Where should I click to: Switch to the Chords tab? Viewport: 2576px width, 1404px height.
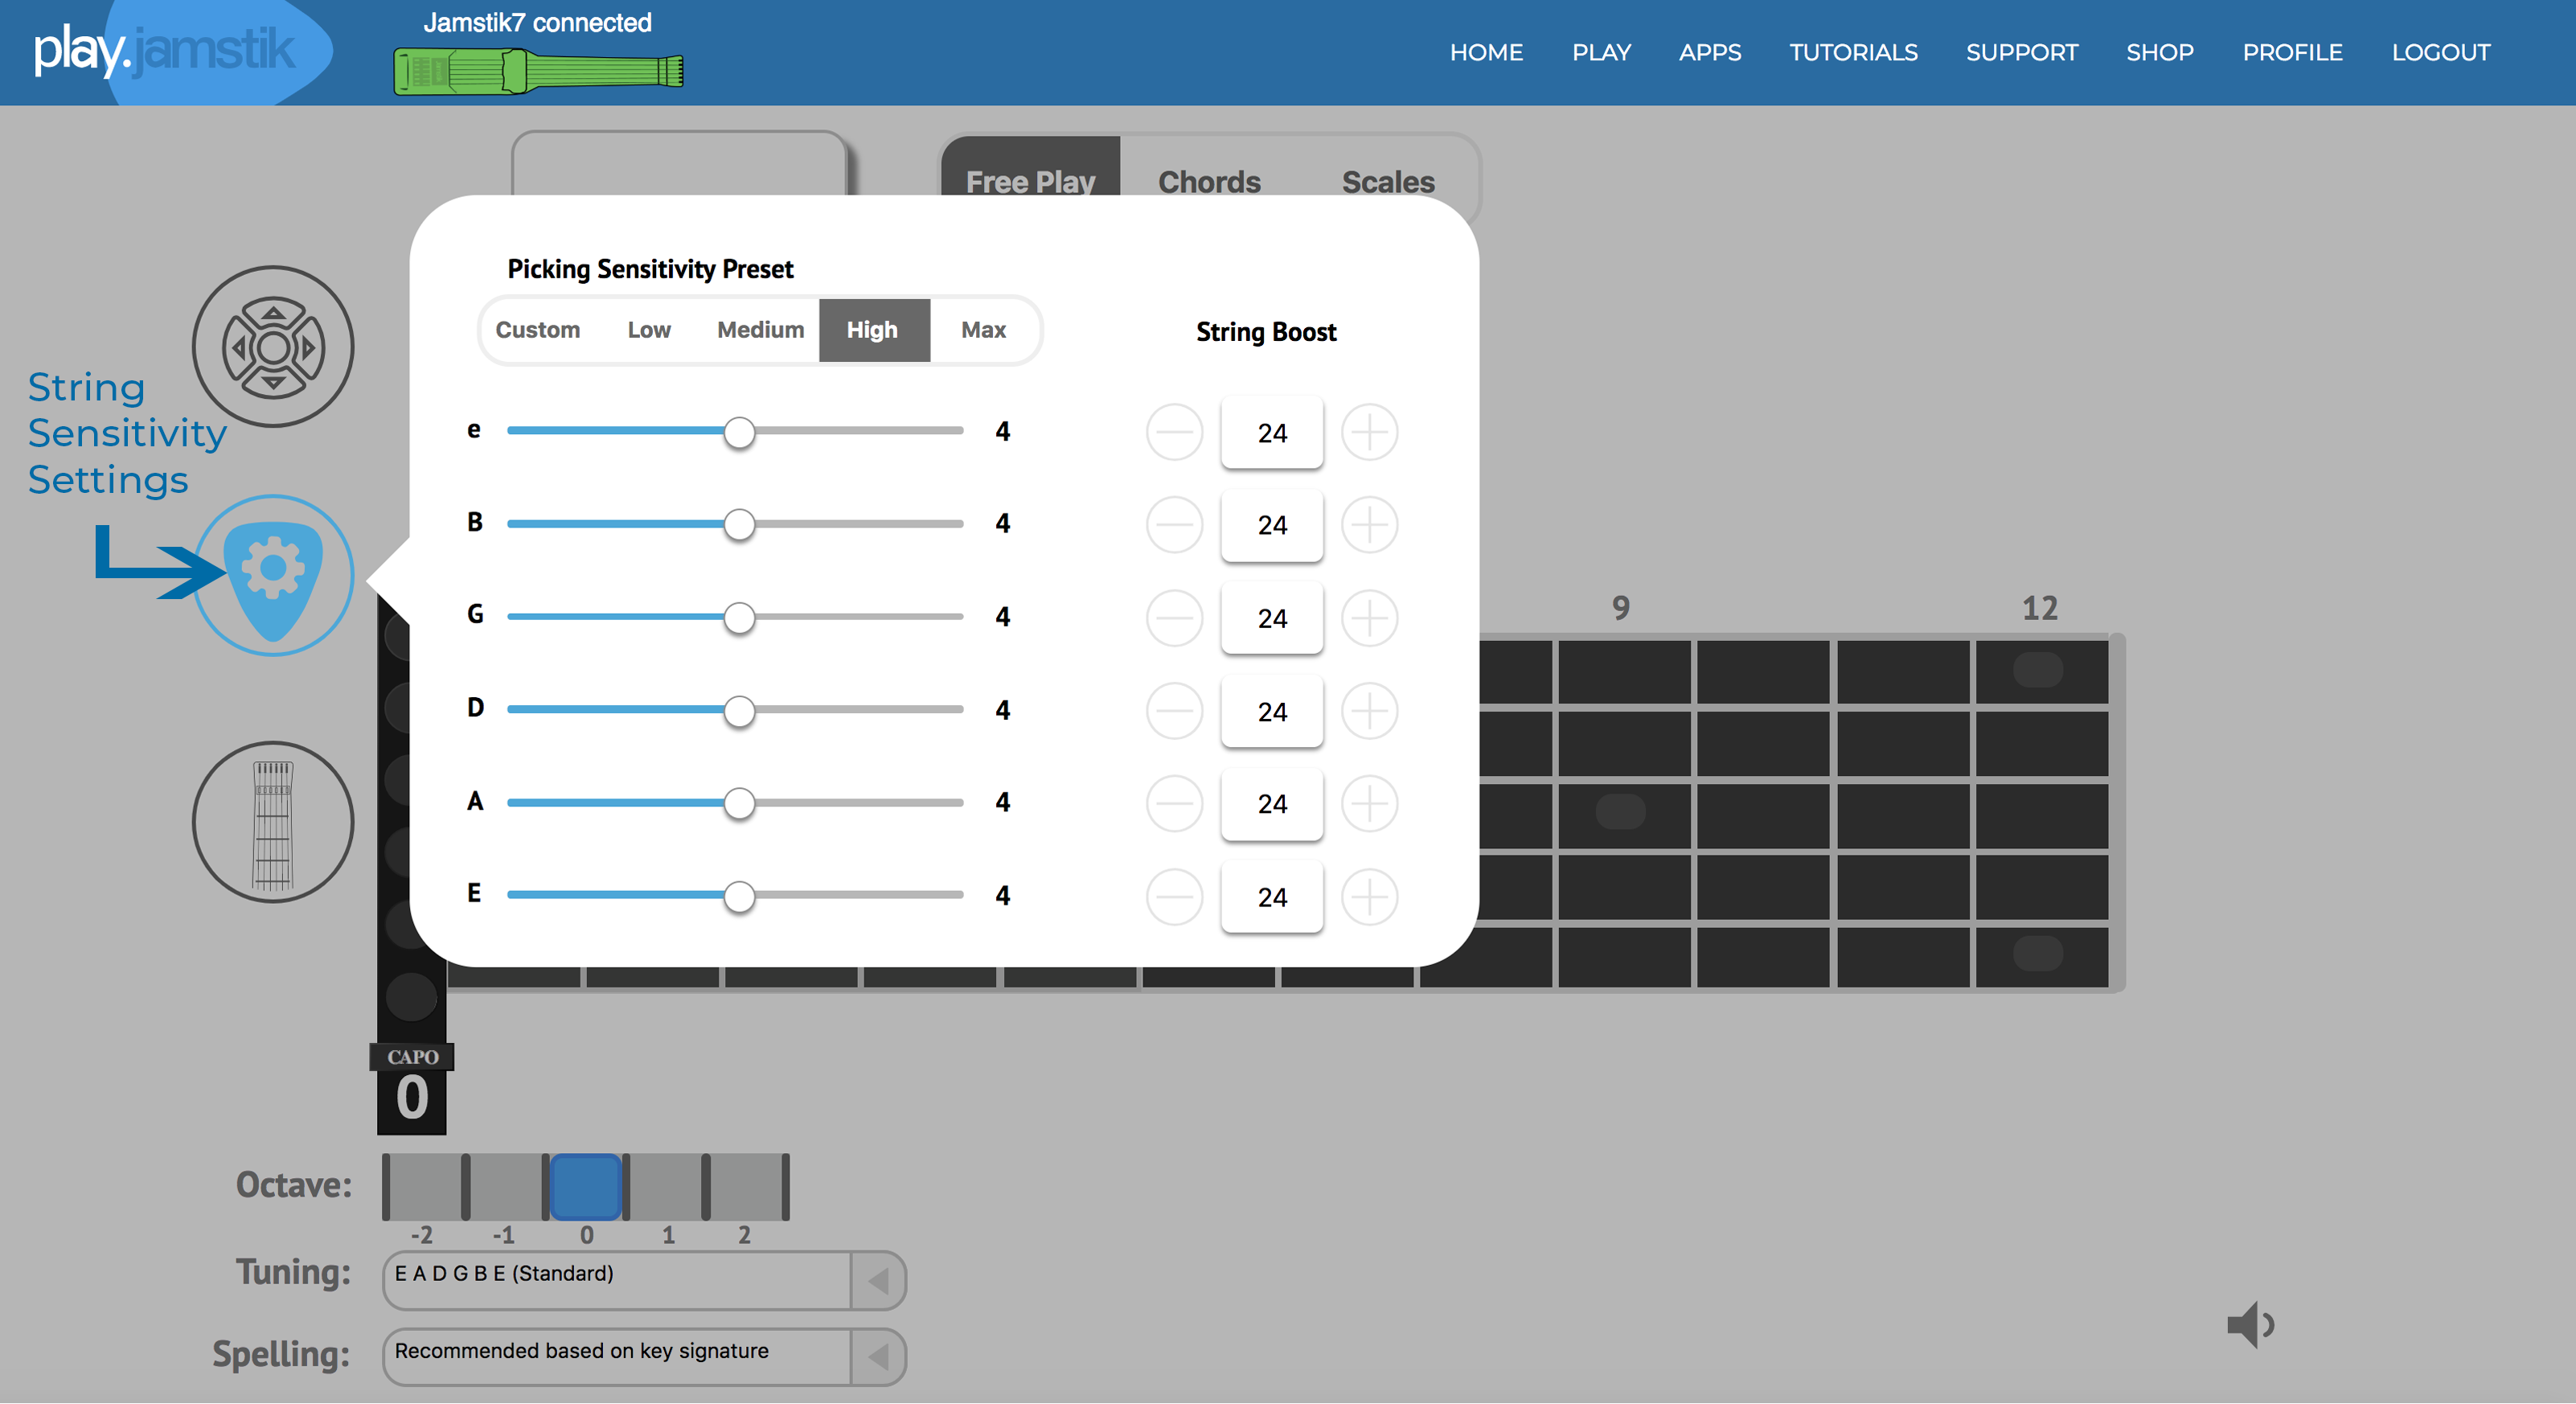coord(1209,182)
